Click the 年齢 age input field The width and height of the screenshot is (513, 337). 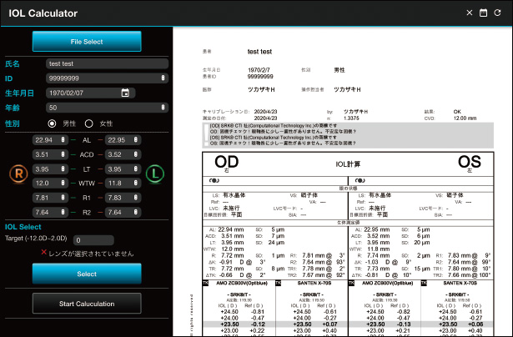pos(107,108)
